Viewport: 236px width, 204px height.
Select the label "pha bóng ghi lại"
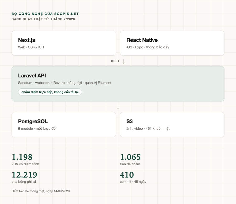(24, 182)
